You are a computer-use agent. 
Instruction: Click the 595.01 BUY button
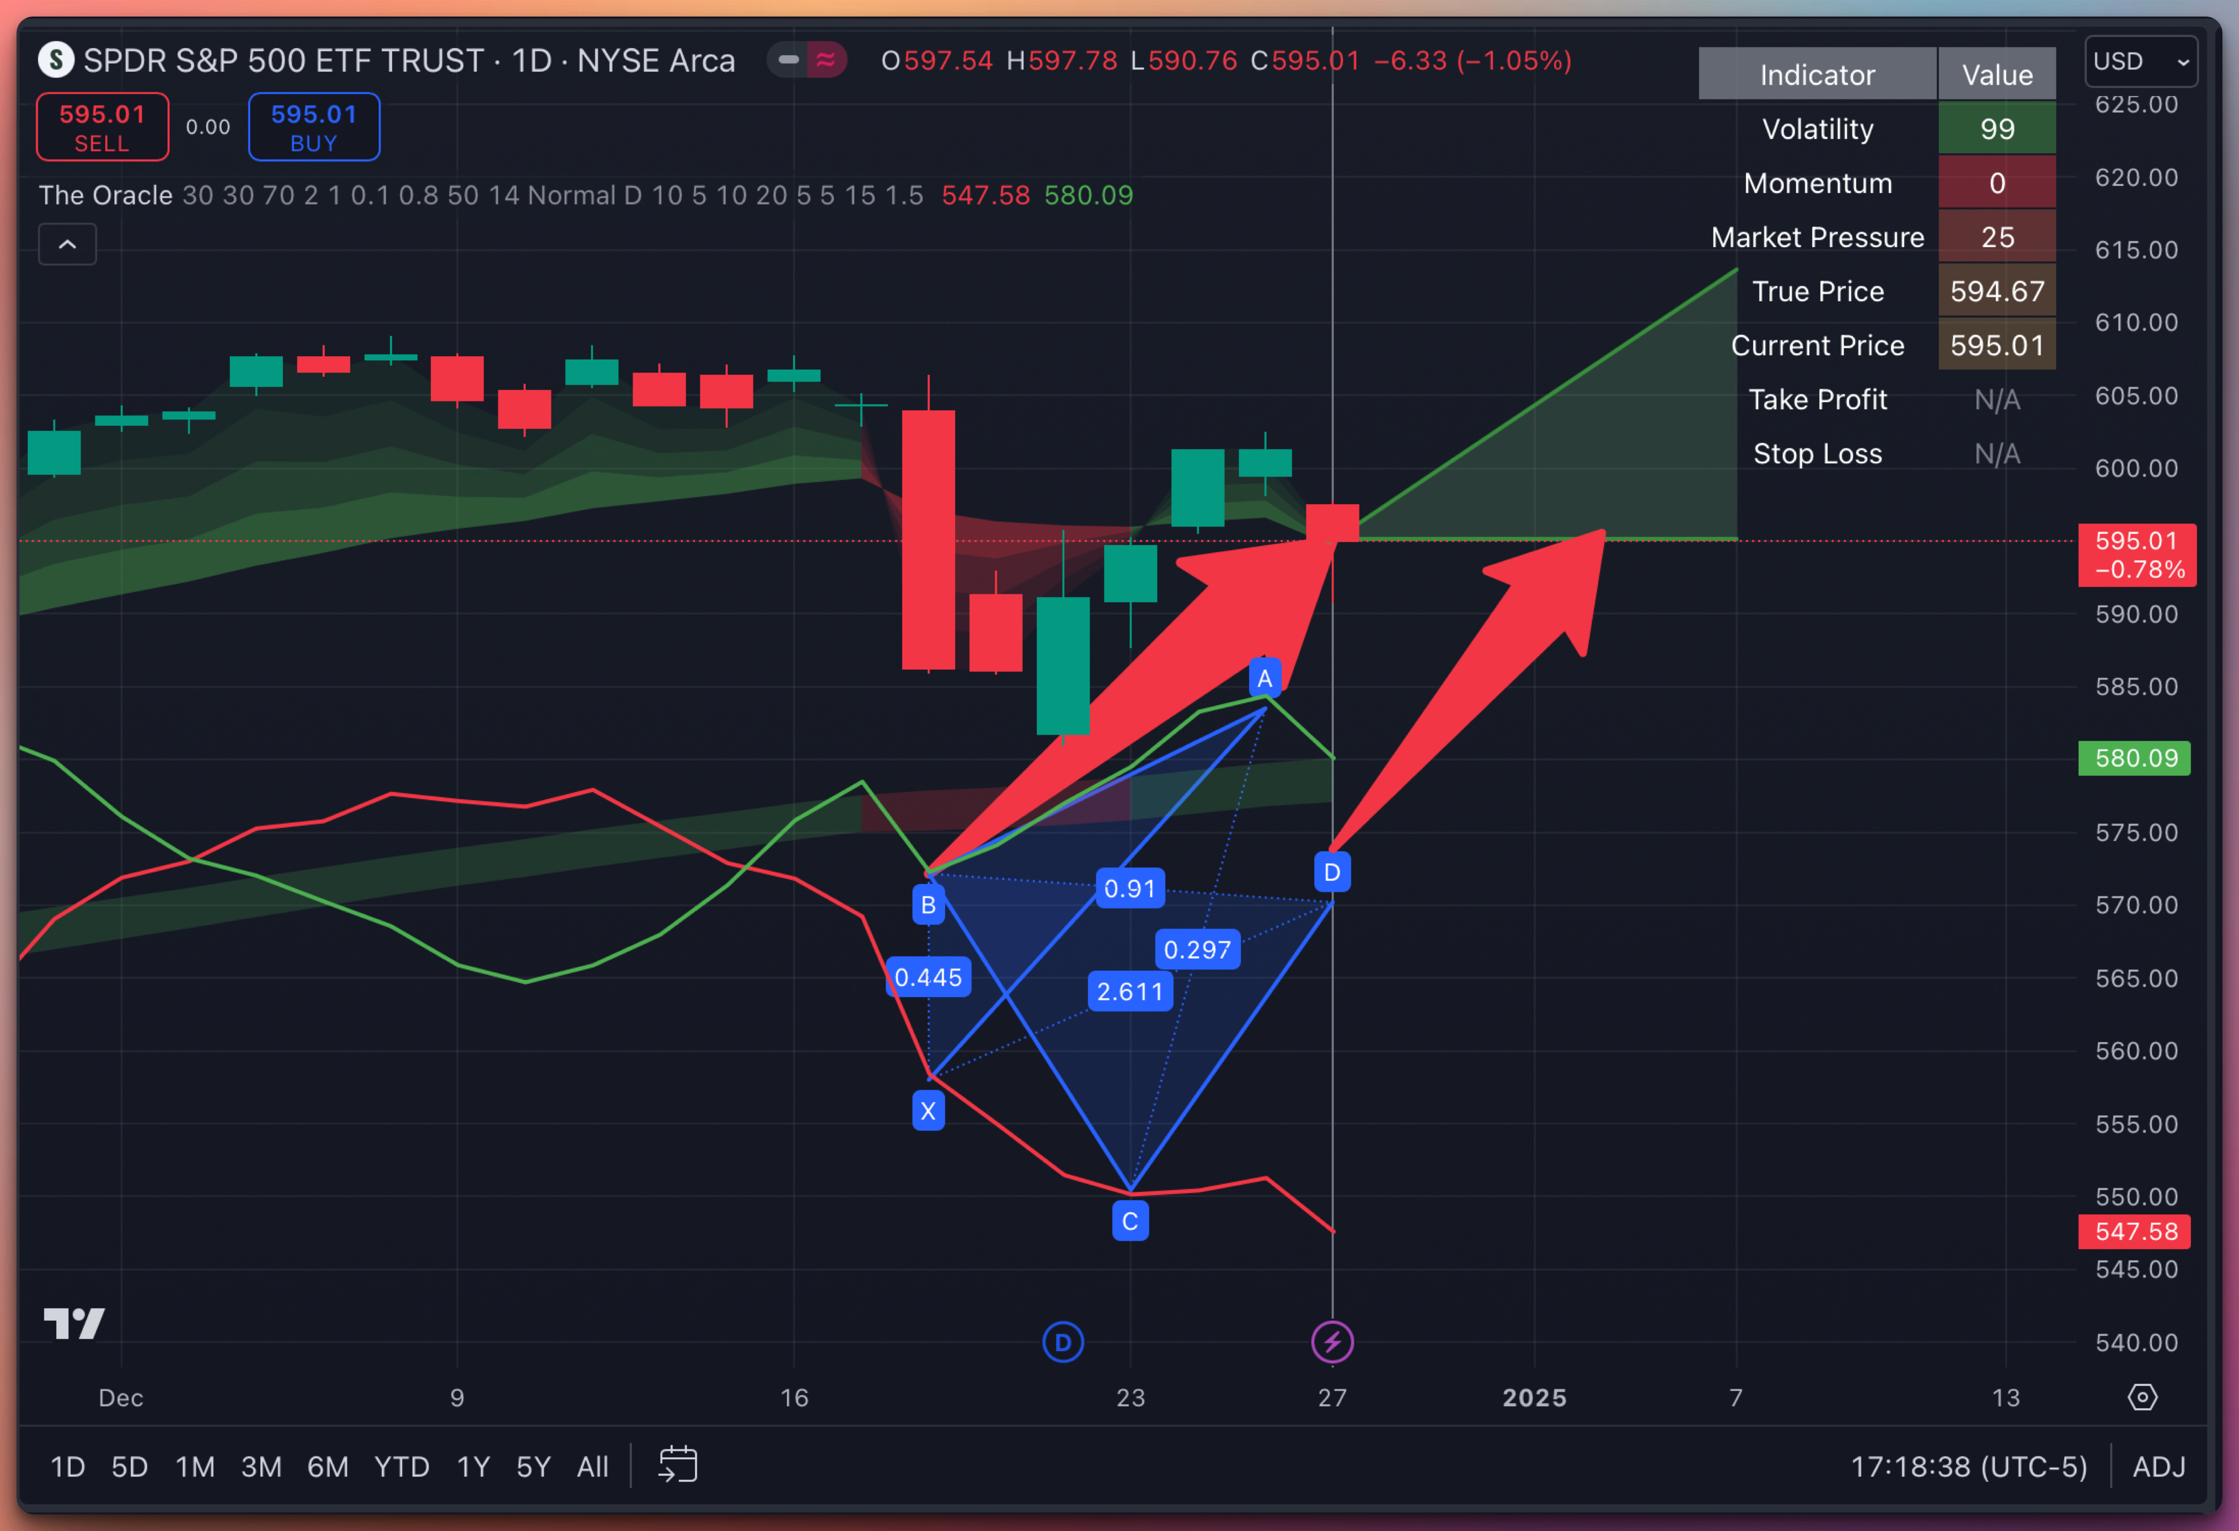click(314, 127)
